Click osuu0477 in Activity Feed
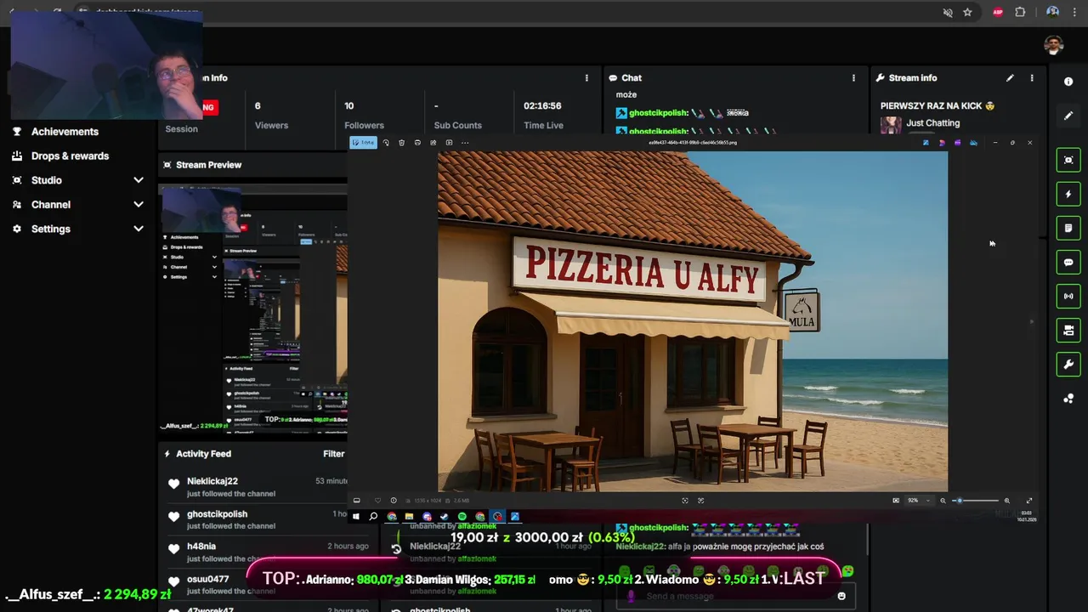This screenshot has width=1088, height=612. pos(208,580)
